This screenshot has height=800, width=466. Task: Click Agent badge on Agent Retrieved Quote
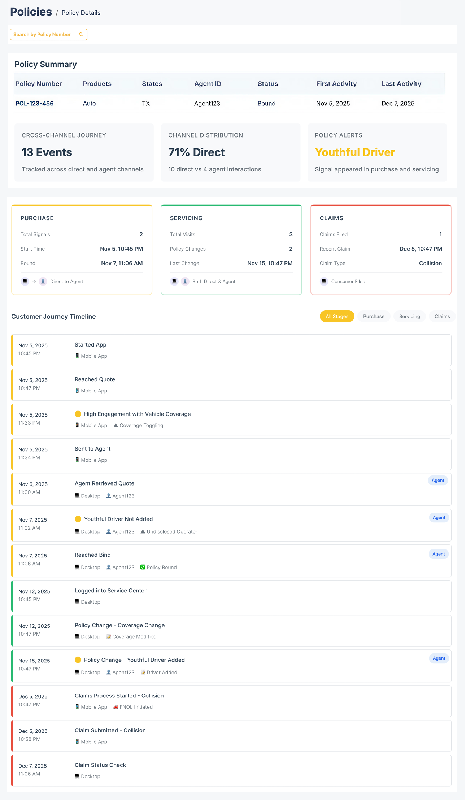tap(438, 480)
